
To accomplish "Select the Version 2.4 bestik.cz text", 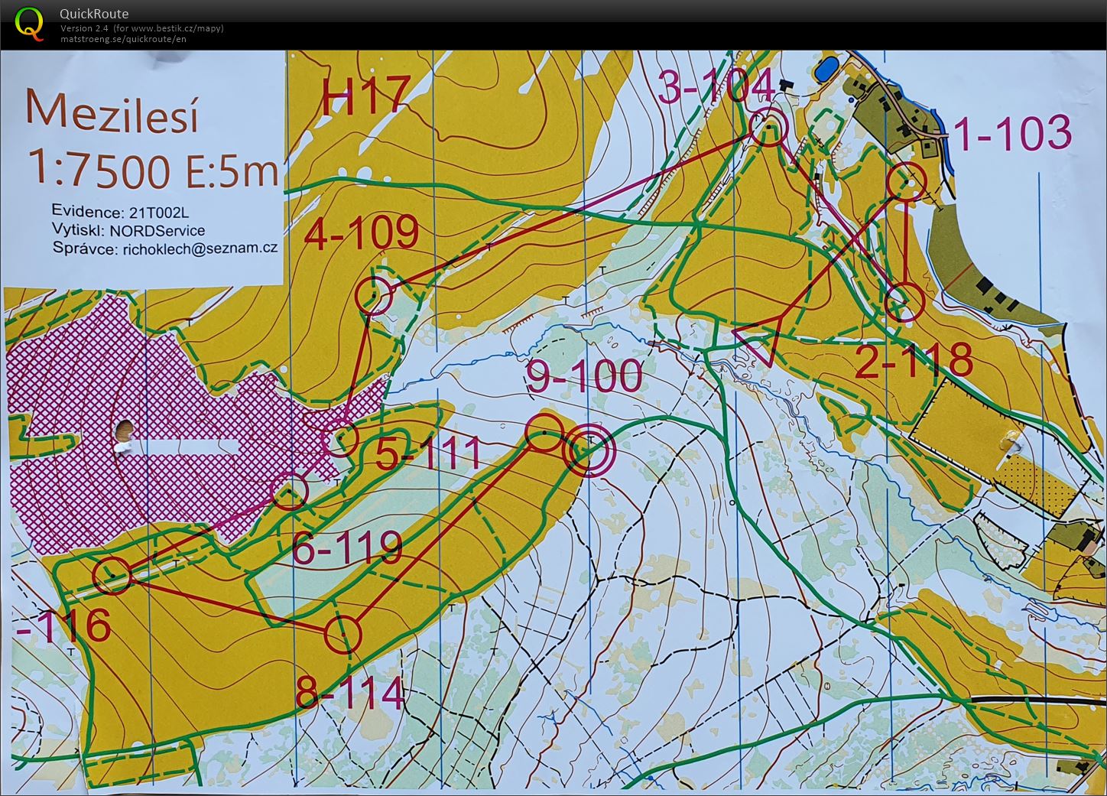I will (142, 28).
